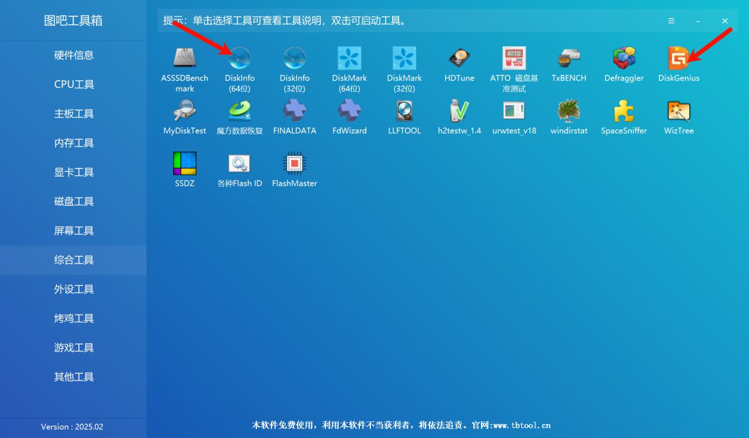Open the 主板工具 category
The width and height of the screenshot is (749, 438).
point(73,114)
